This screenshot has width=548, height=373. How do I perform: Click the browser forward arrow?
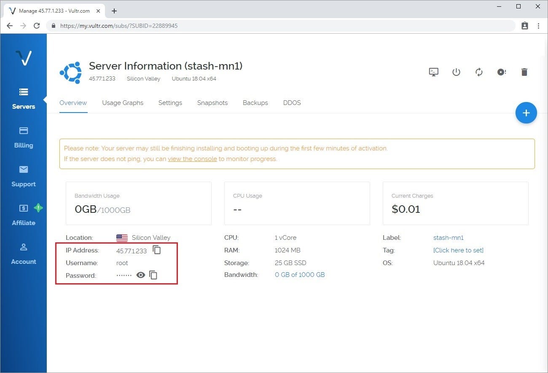coord(23,26)
